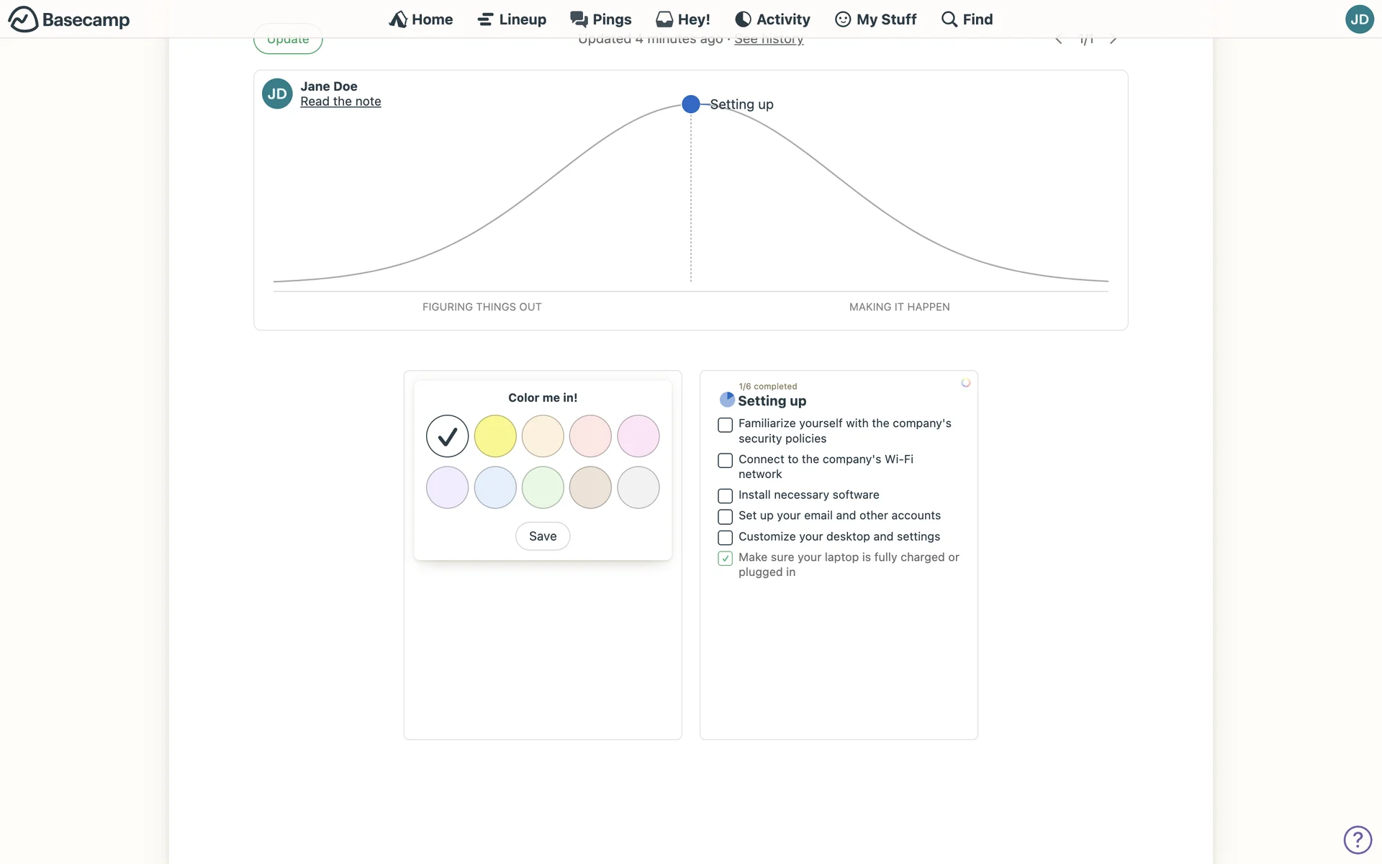Open the JD account avatar menu
Viewport: 1382px width, 864px height.
[1359, 19]
